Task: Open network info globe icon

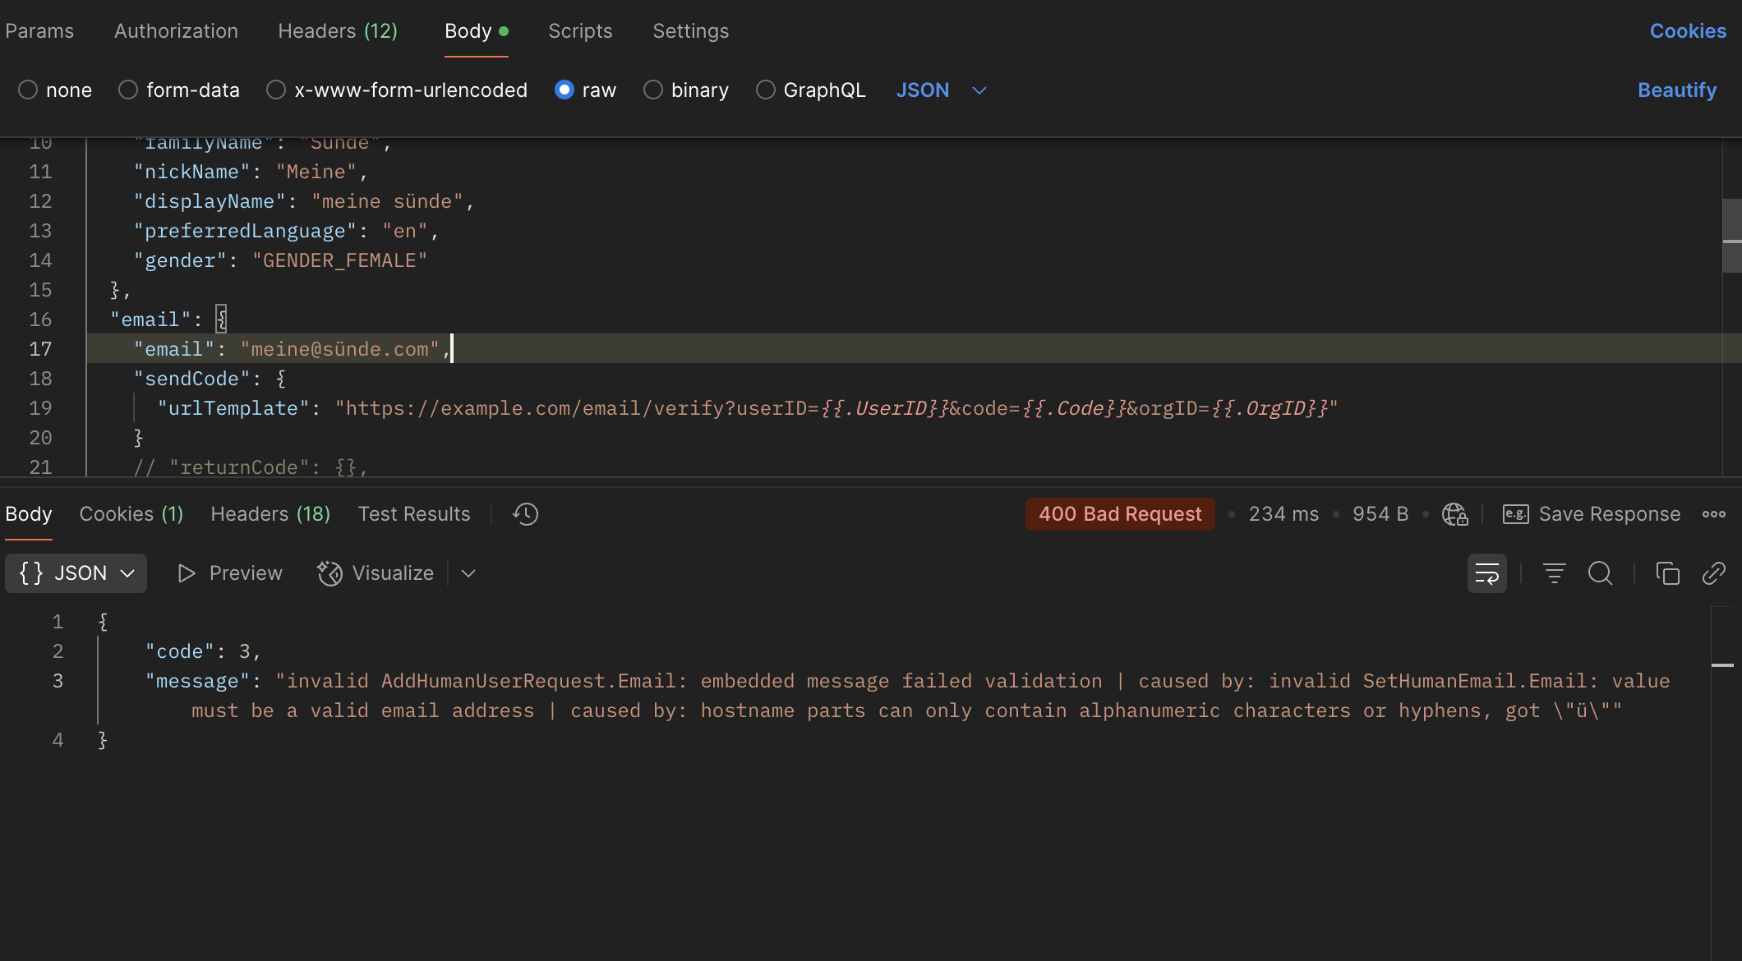Action: [x=1454, y=514]
